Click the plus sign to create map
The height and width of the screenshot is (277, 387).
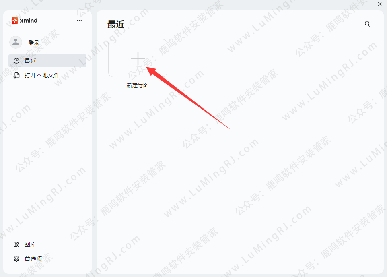coord(138,58)
